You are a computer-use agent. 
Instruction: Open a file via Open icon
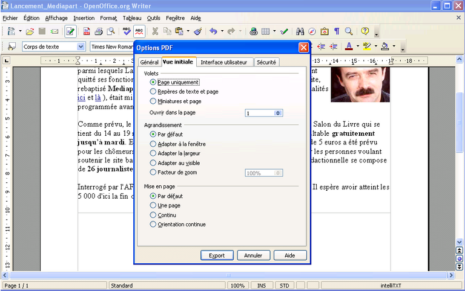30,31
